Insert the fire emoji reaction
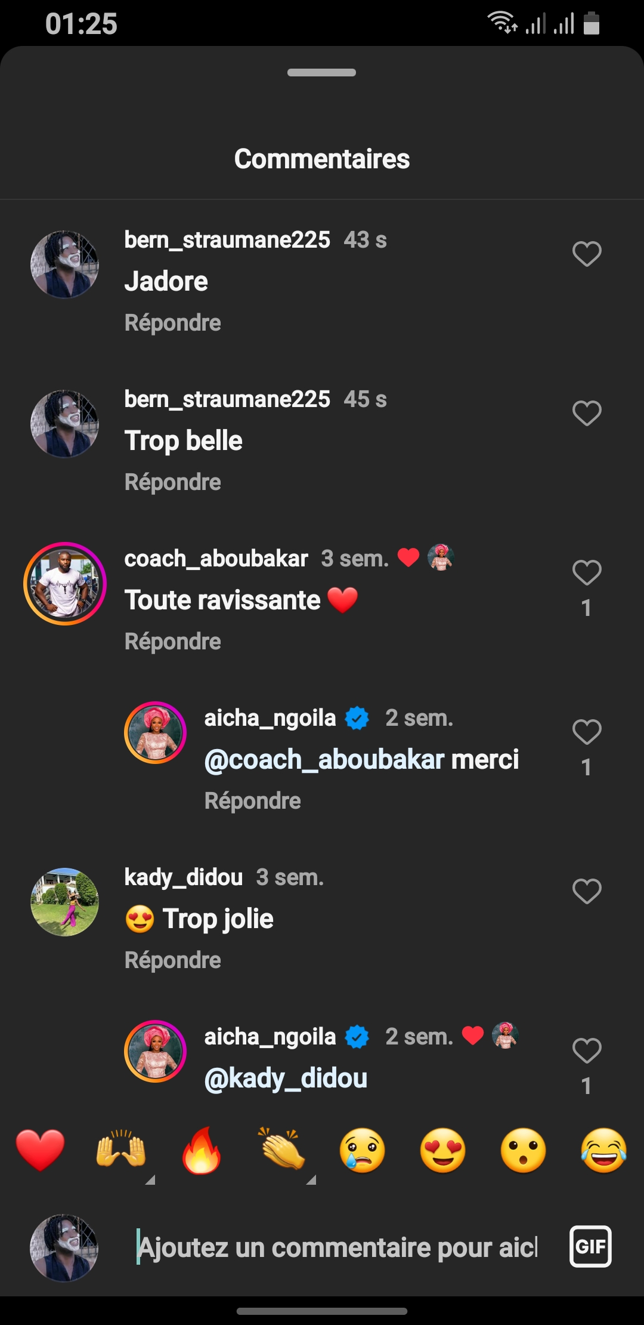644x1325 pixels. 202,1150
